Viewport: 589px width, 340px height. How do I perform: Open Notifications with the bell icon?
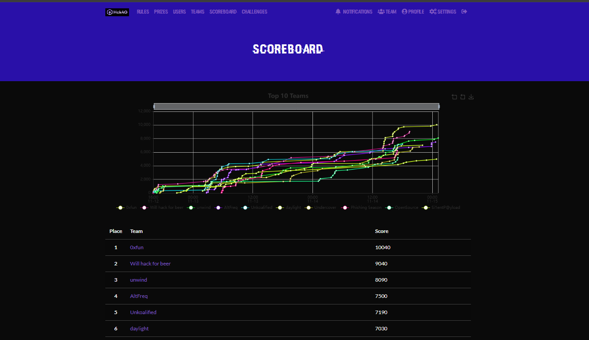click(x=354, y=12)
